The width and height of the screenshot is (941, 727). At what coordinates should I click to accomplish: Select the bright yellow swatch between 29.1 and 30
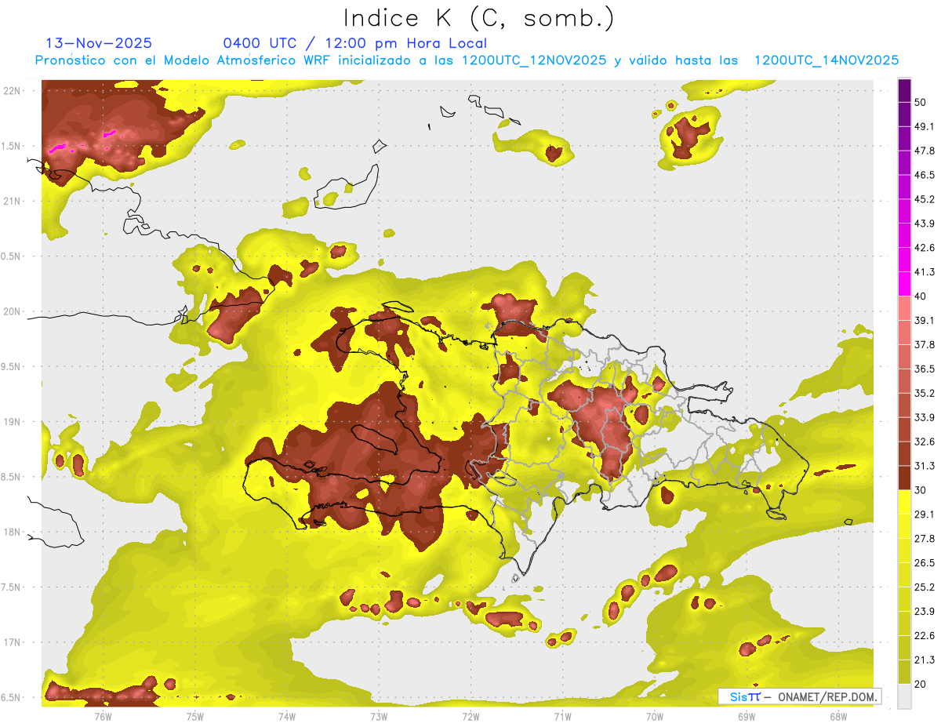[904, 502]
